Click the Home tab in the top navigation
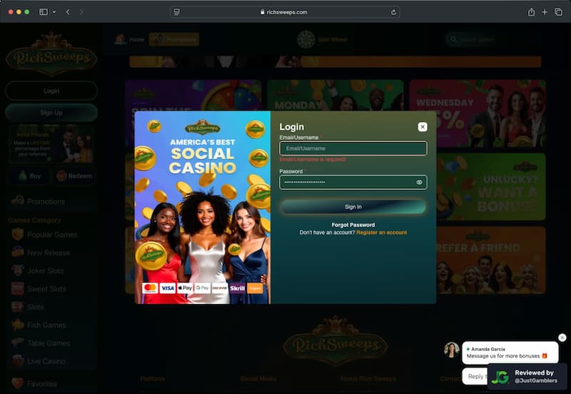 tap(130, 39)
